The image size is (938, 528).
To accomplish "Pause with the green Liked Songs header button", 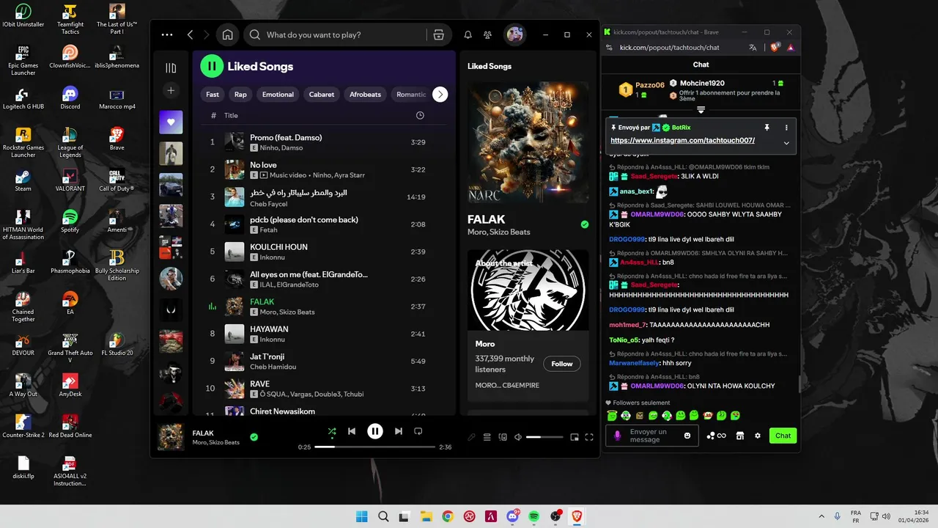I will point(212,66).
